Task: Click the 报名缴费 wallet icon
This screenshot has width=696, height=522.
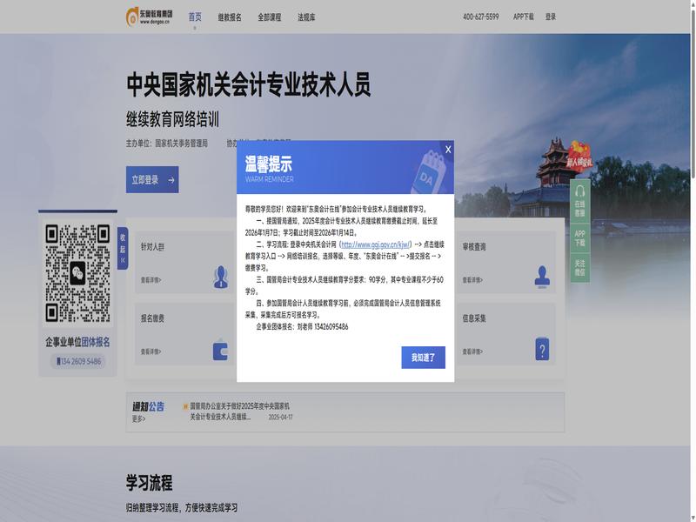Action: (221, 350)
